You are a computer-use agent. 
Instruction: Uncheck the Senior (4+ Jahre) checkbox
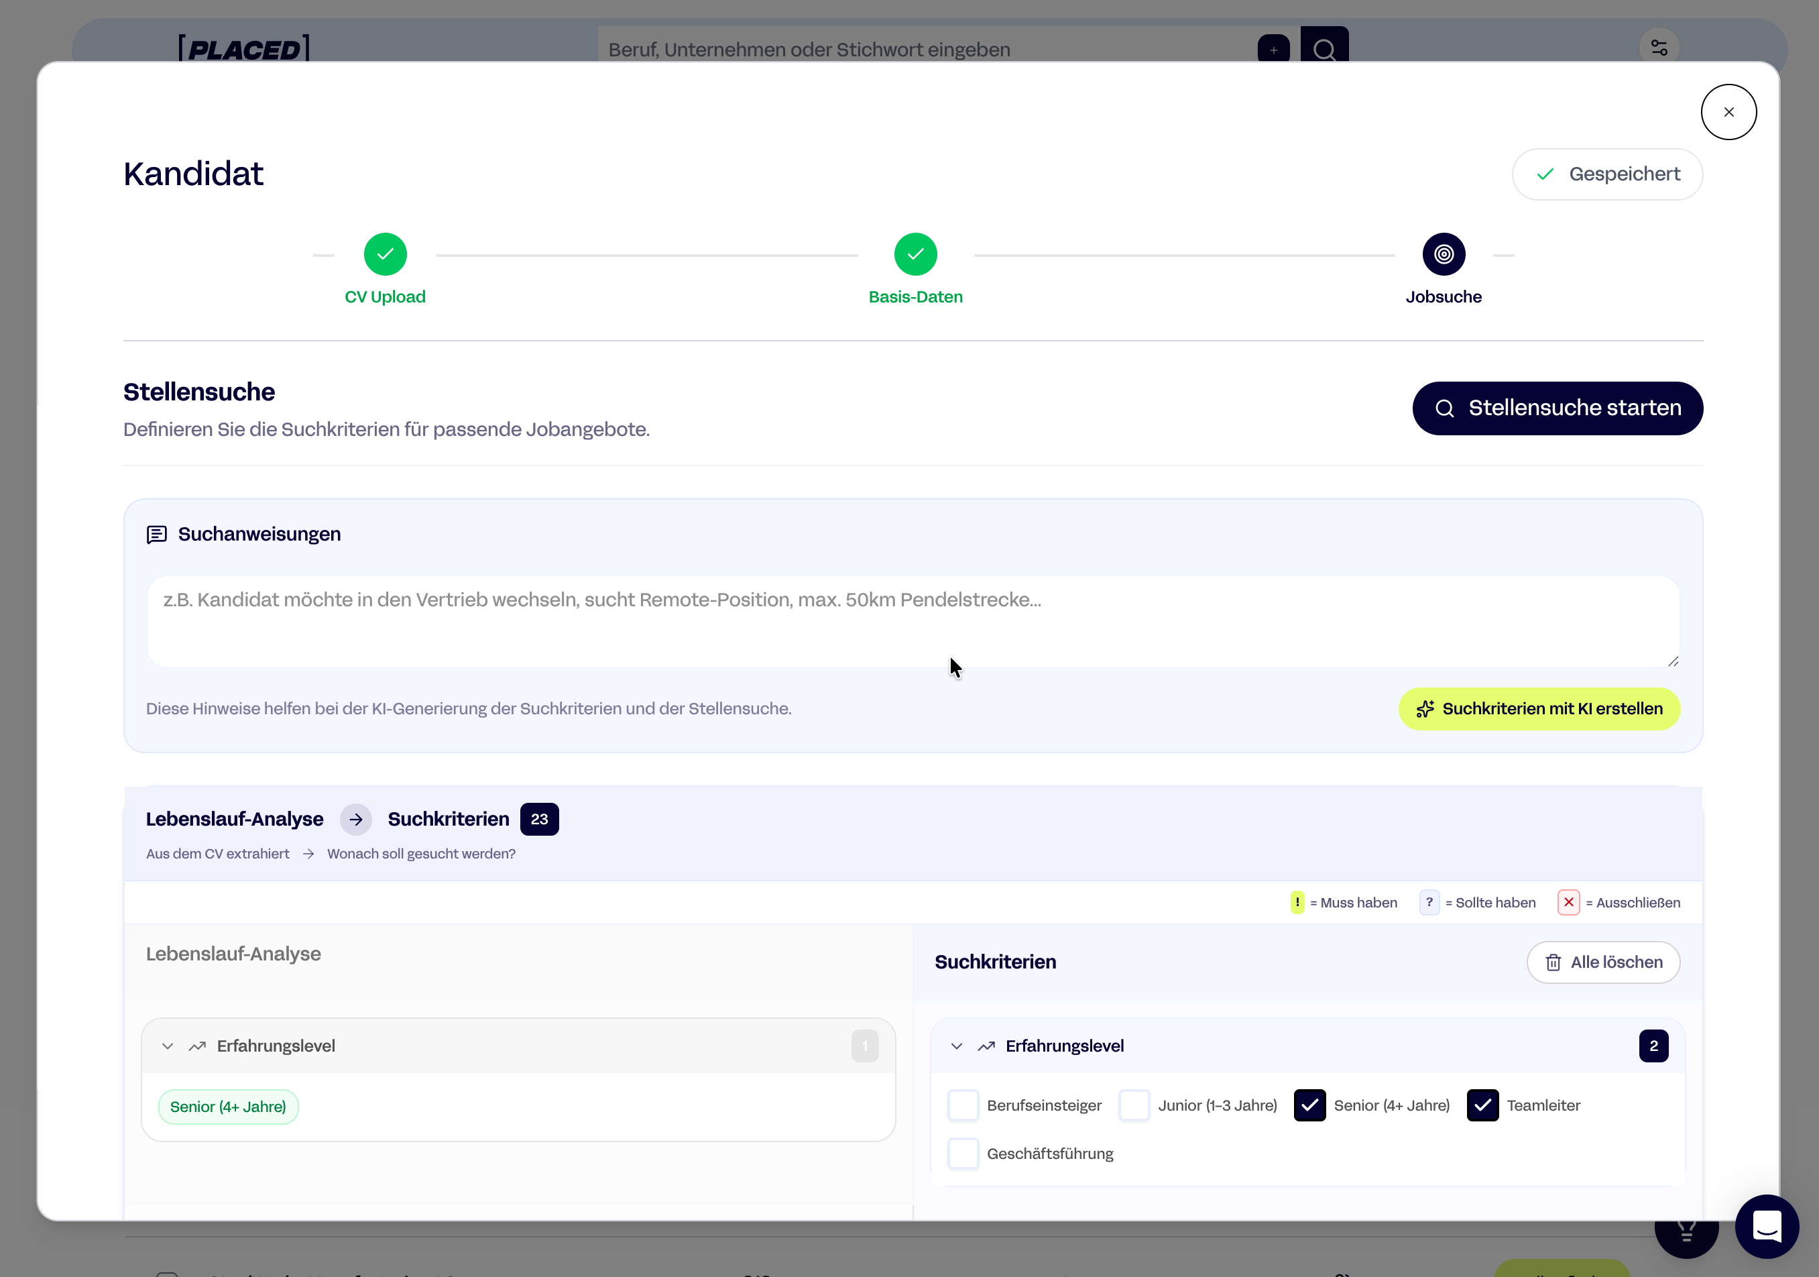1309,1105
